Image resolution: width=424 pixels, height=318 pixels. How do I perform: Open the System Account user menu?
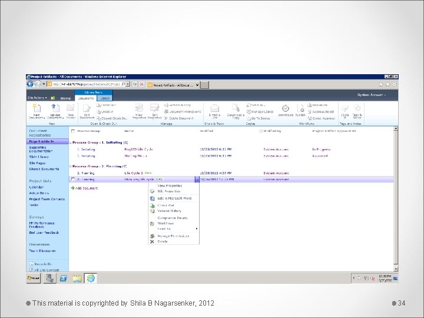point(371,95)
